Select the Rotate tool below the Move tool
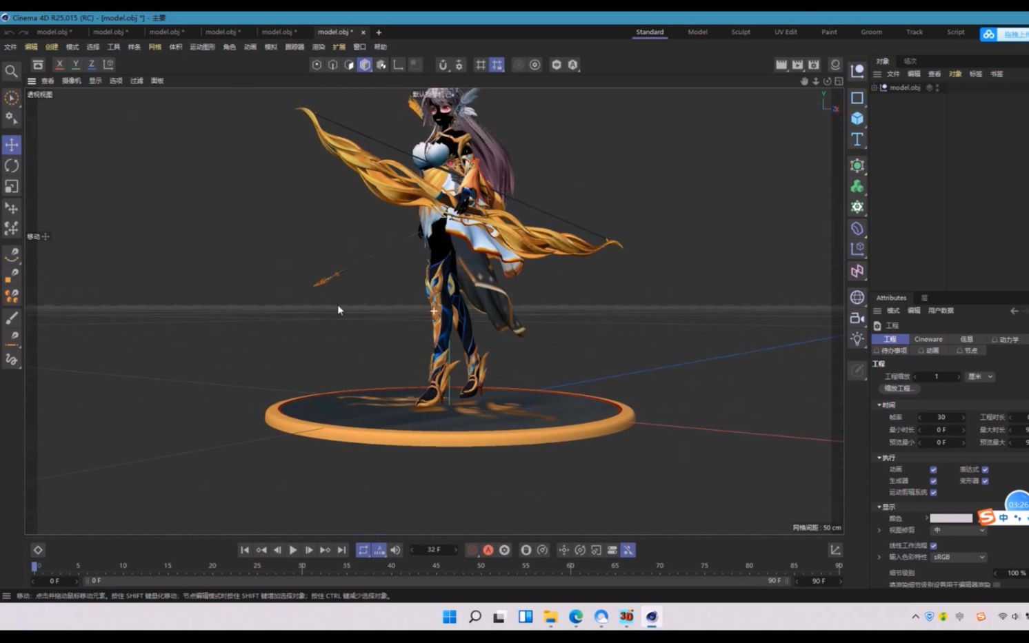1029x643 pixels. point(11,166)
